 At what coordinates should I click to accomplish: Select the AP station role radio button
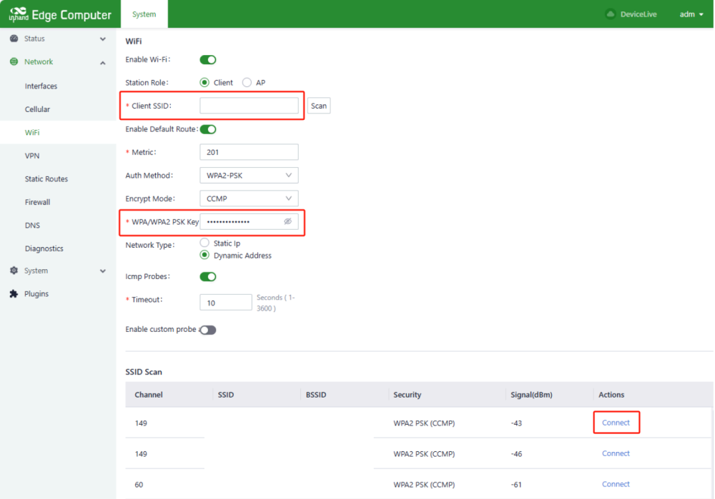pyautogui.click(x=247, y=83)
